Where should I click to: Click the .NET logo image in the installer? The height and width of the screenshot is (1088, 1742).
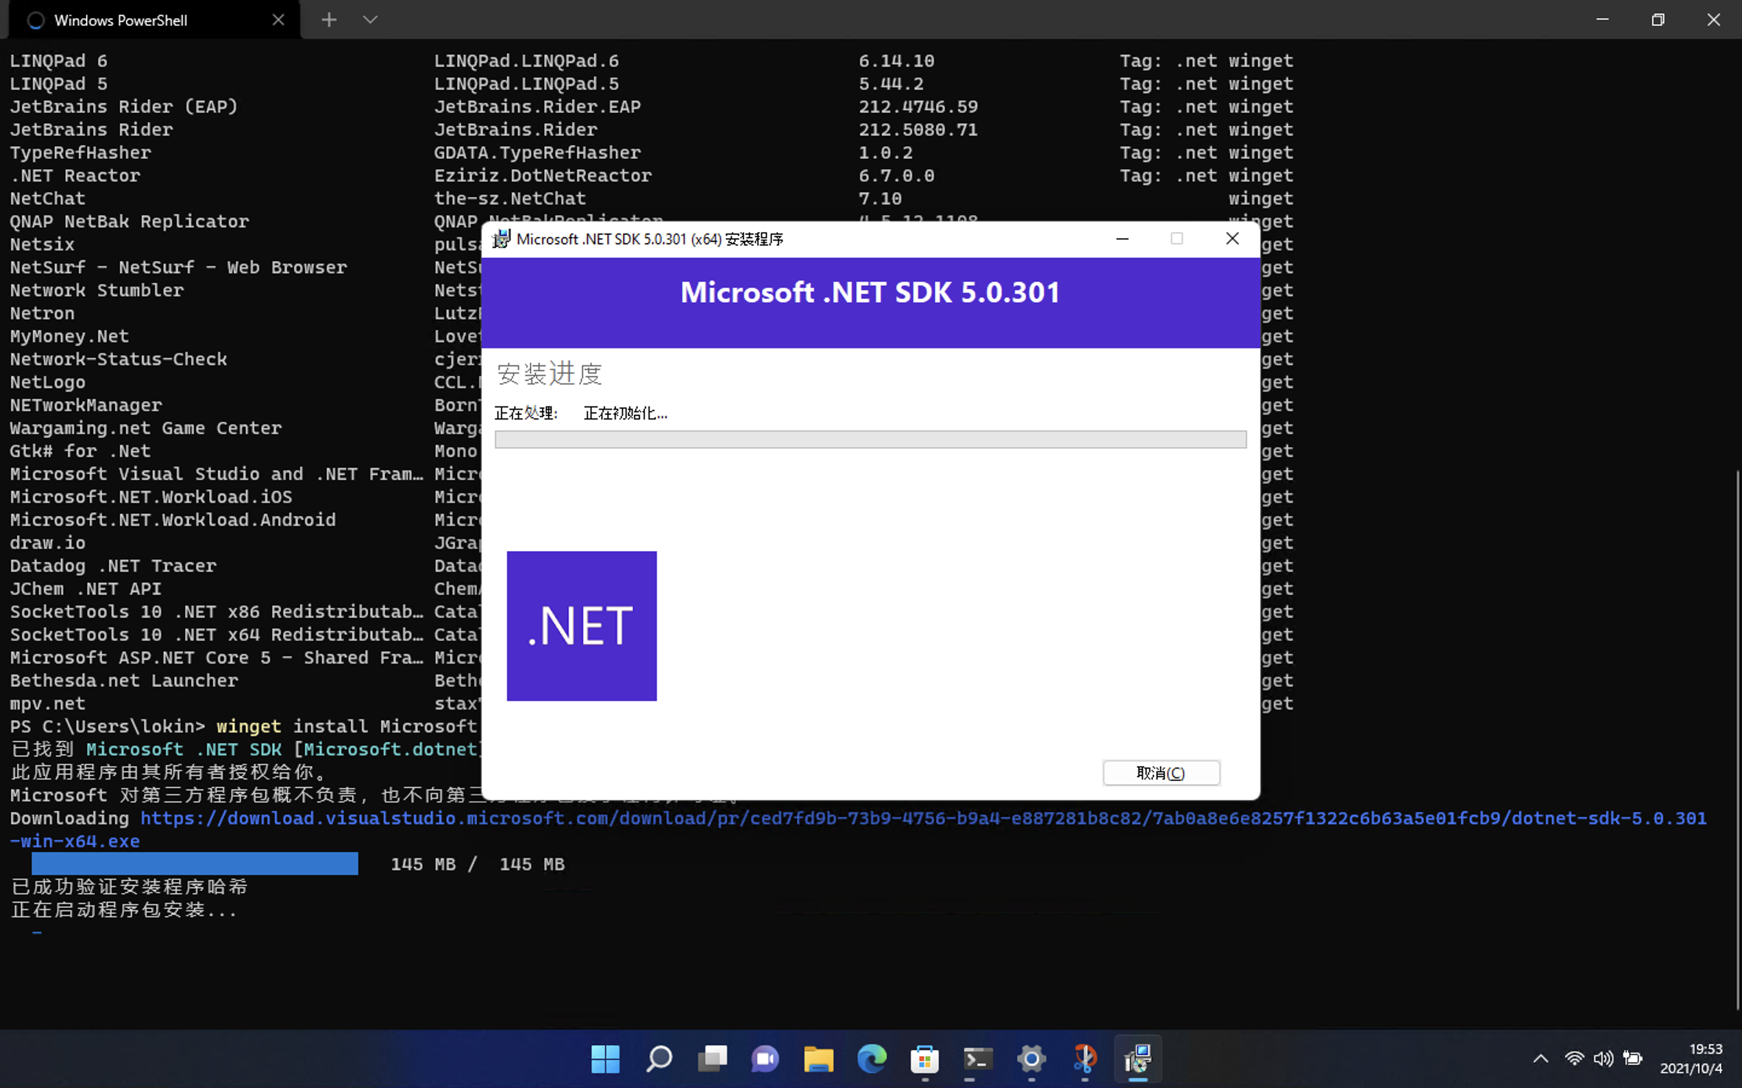(582, 626)
